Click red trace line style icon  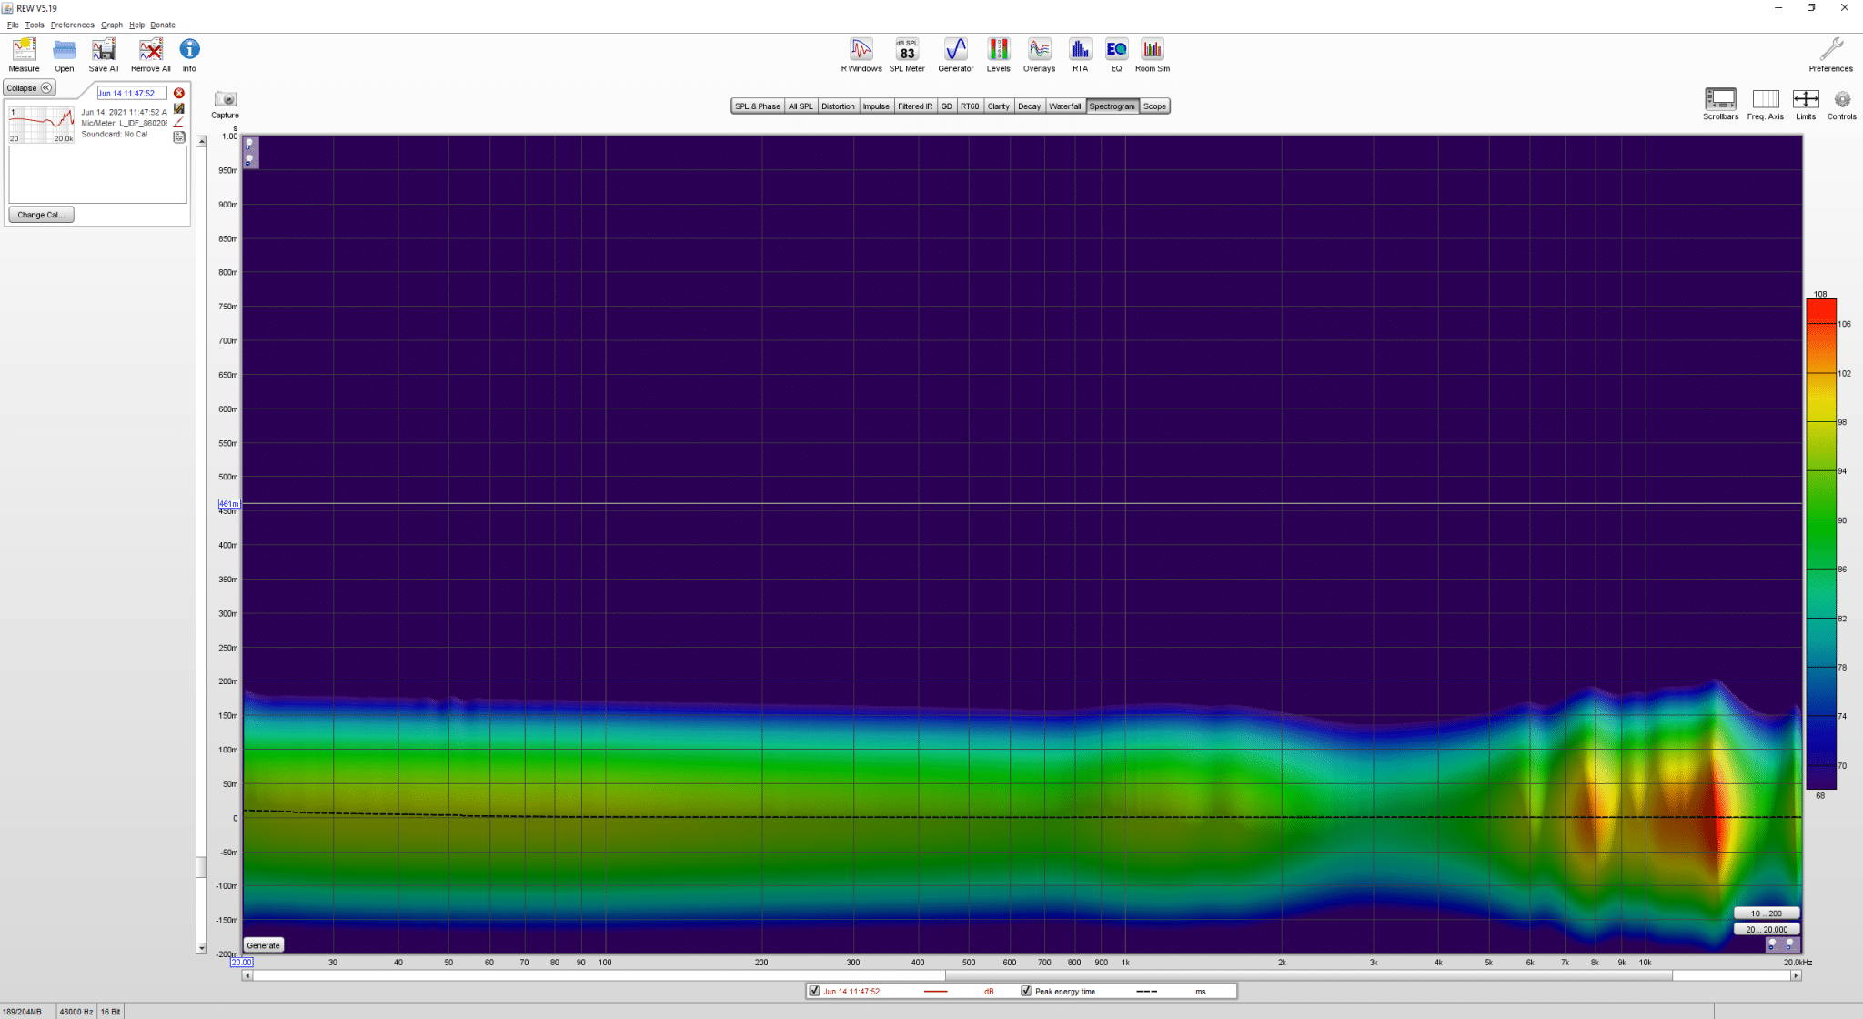(x=179, y=122)
